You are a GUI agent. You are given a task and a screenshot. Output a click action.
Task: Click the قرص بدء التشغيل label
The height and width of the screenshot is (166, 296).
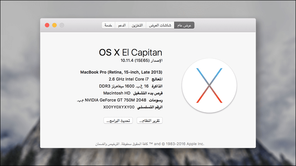tap(148, 93)
